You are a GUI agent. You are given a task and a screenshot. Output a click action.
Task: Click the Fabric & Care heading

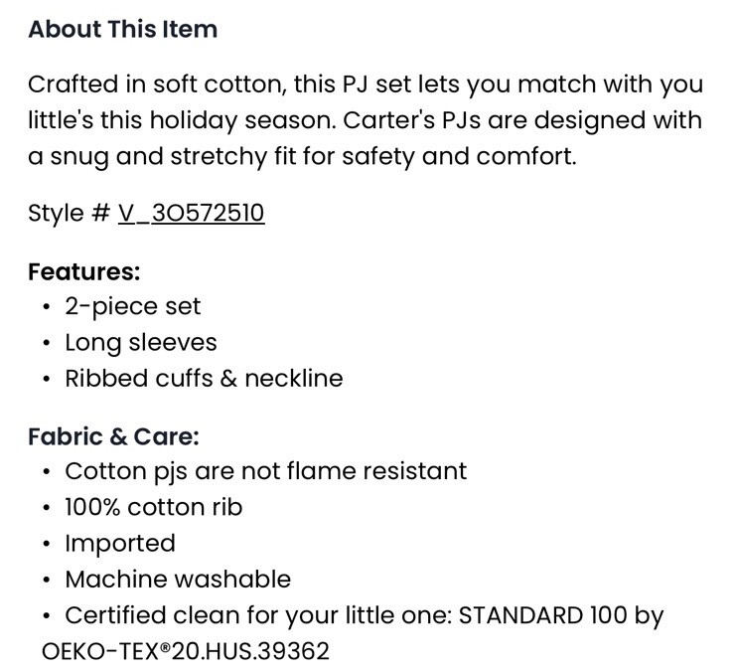[113, 436]
